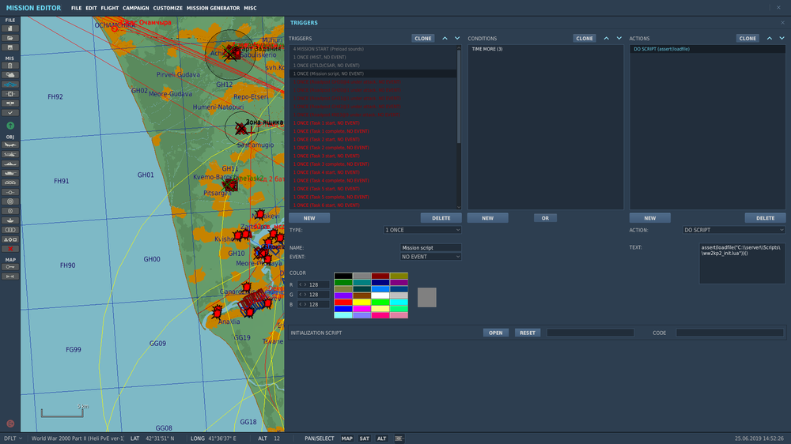Switch to MAP view mode
Screen dimensions: 791x444
click(x=347, y=438)
